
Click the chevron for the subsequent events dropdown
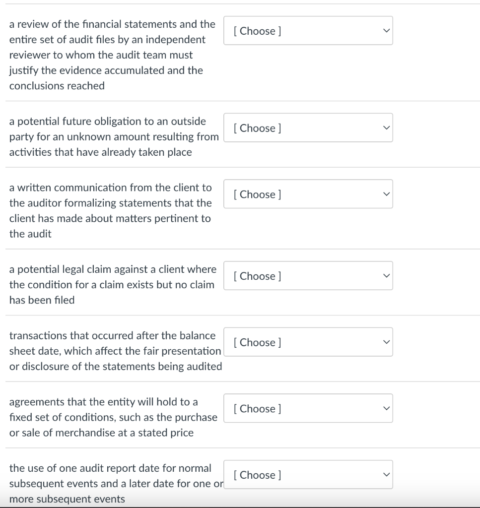point(387,342)
